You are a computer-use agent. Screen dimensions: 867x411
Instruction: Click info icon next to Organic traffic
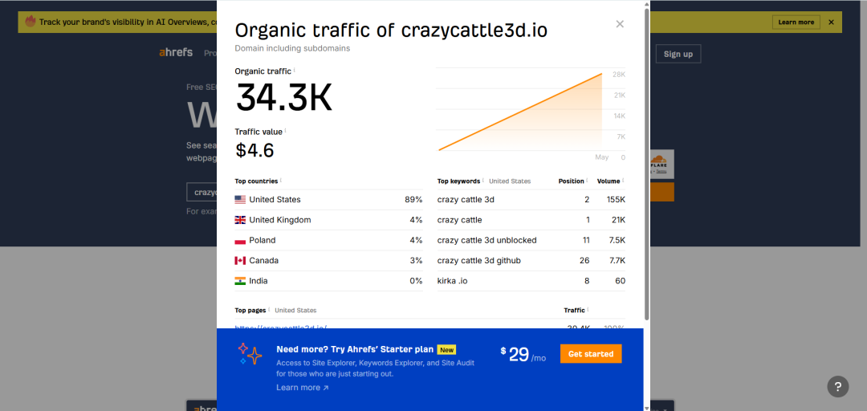point(294,71)
